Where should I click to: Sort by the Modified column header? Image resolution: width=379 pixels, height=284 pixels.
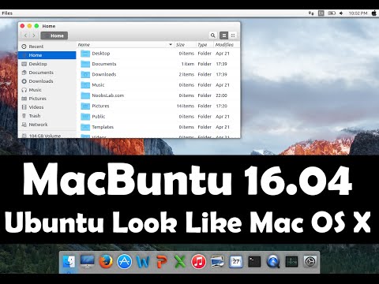[227, 45]
